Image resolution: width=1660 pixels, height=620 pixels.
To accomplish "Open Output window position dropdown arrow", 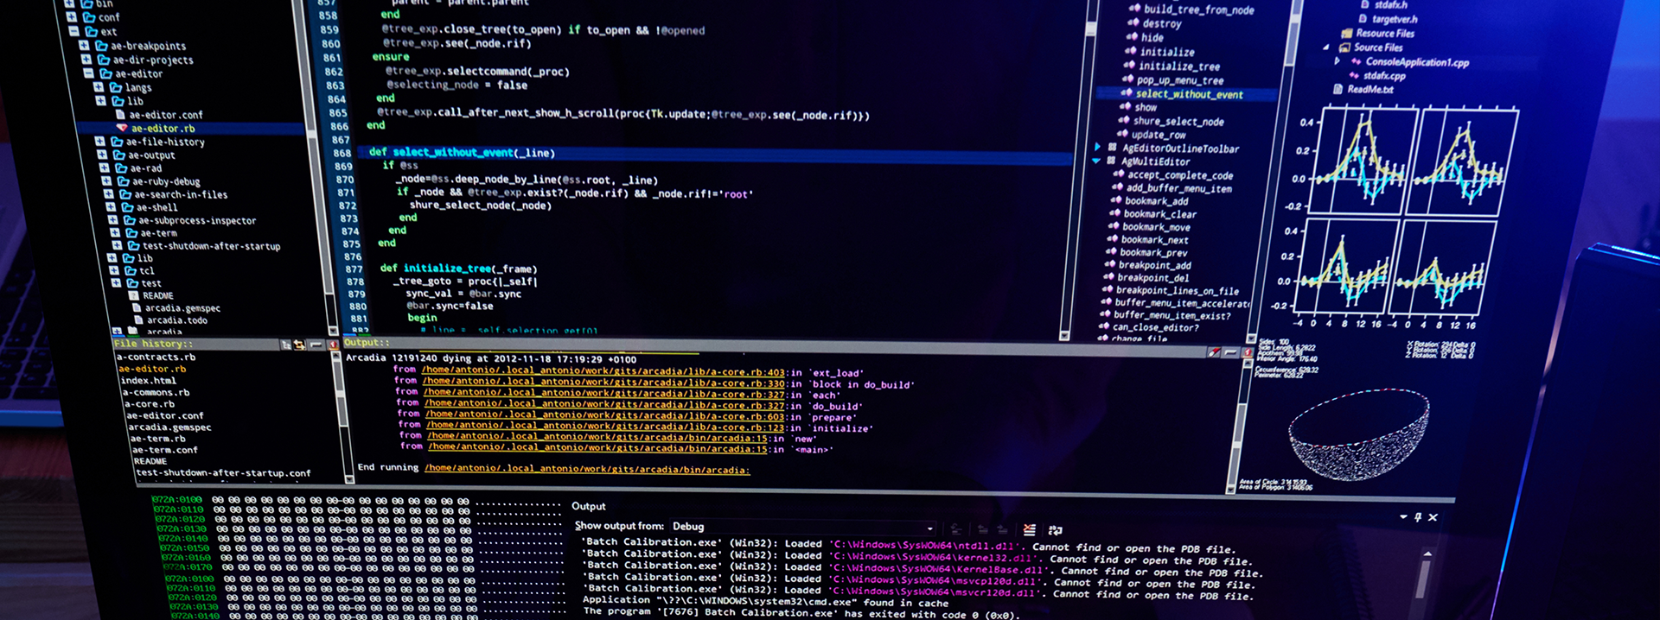I will coord(1403,517).
